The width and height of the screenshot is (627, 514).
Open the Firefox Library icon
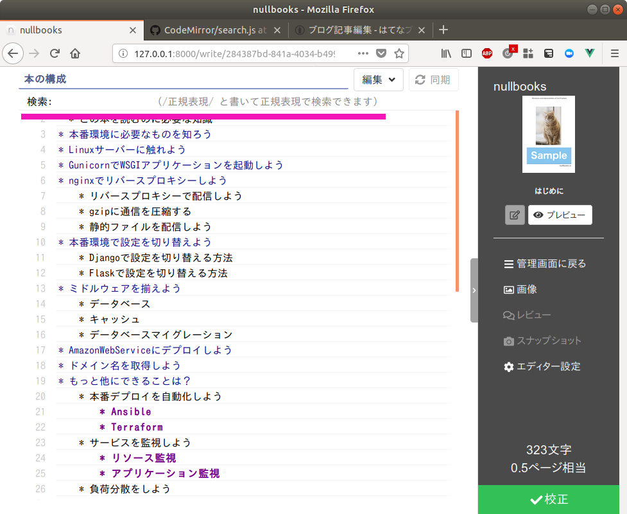coord(446,53)
